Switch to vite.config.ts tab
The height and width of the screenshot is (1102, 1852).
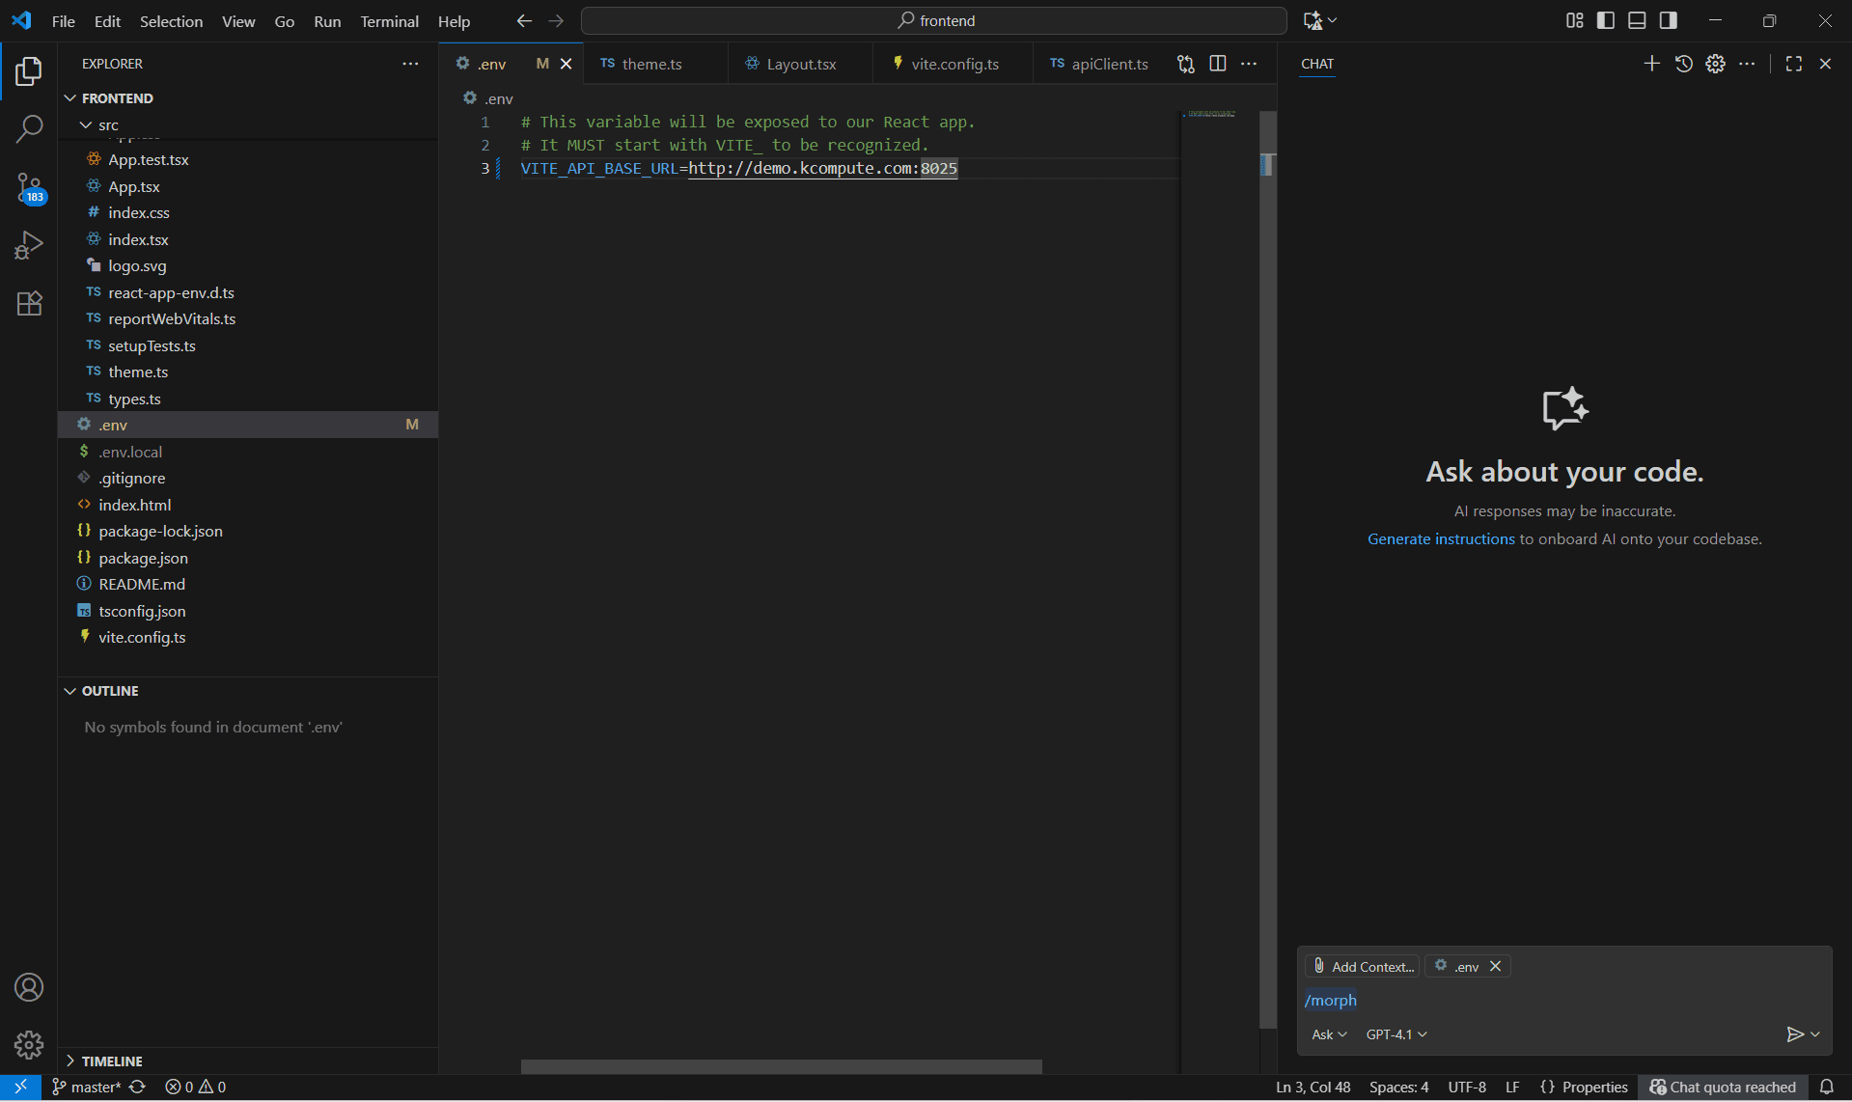[953, 64]
